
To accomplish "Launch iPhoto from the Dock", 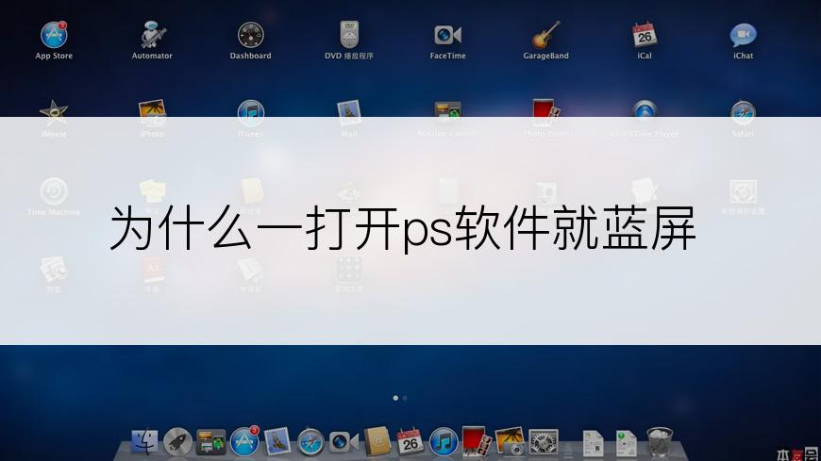I will (510, 440).
